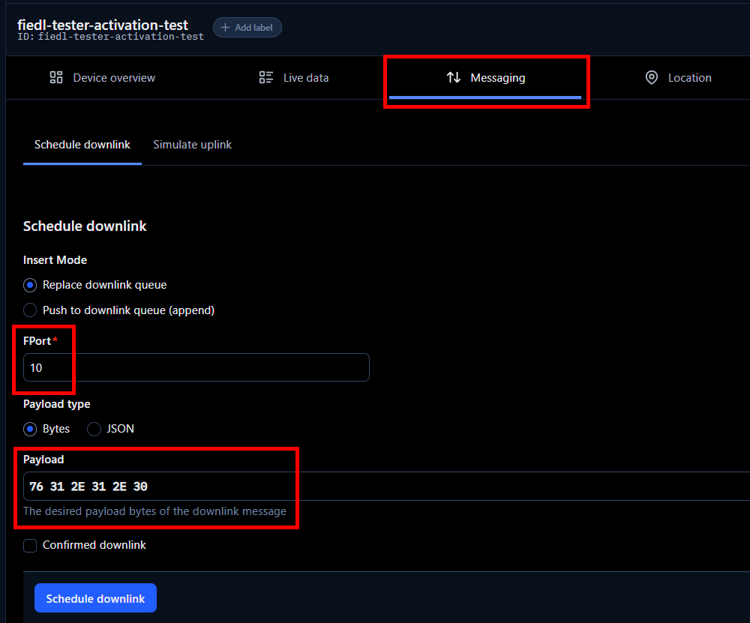
Task: Click the plus icon in Add label
Action: pyautogui.click(x=225, y=28)
